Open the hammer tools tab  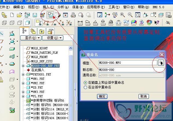50,31
